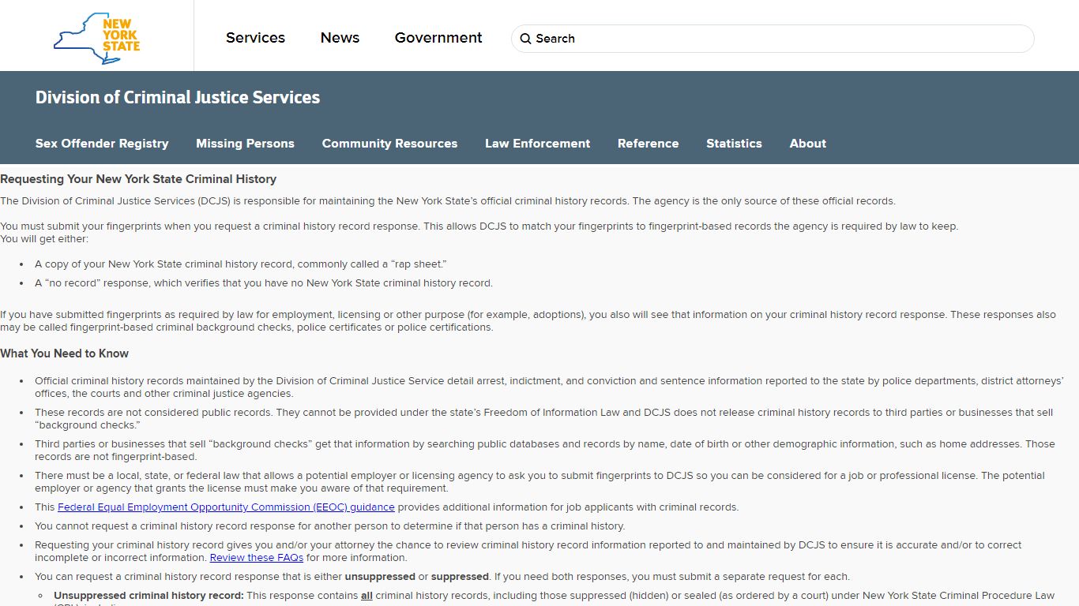Click the New York State logo
1079x606 pixels.
(x=96, y=37)
